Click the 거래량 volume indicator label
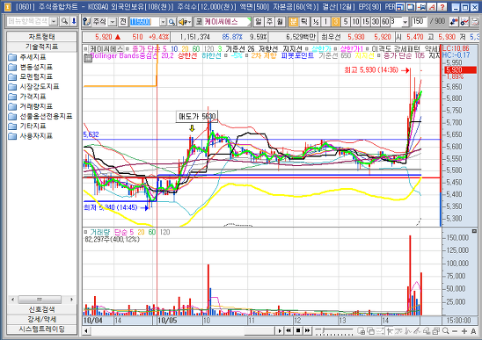The image size is (482, 340). tap(99, 232)
